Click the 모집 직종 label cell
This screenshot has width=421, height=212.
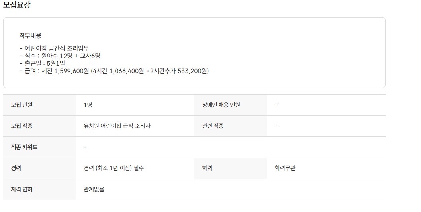pos(22,126)
